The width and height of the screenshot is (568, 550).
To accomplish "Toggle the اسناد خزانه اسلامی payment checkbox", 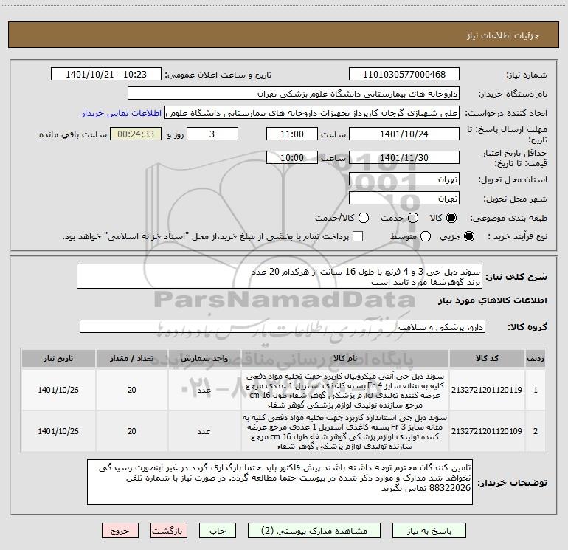I will click(358, 236).
